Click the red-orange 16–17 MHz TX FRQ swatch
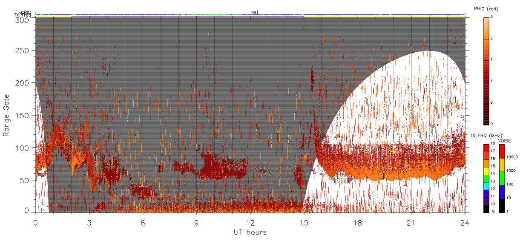This screenshot has height=241, width=523. 486,156
